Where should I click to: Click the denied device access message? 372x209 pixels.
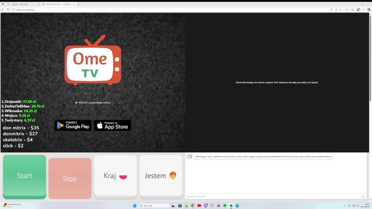click(277, 82)
